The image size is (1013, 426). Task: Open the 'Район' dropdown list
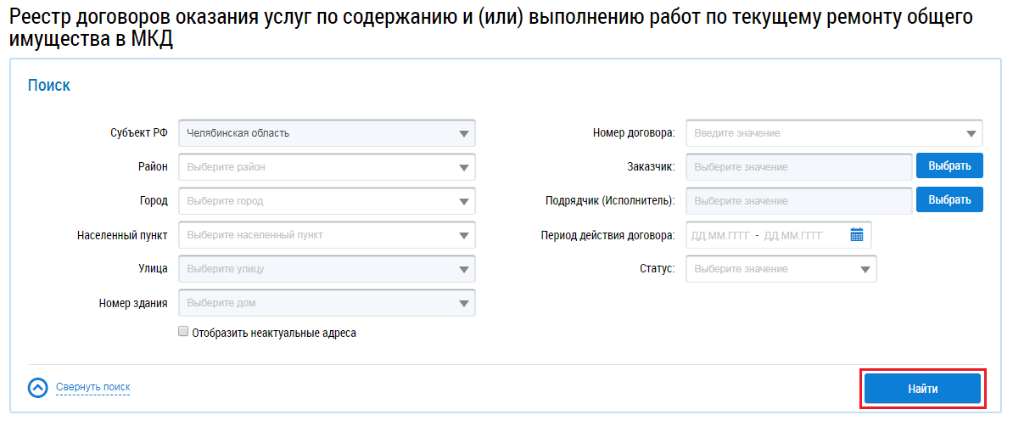click(463, 167)
